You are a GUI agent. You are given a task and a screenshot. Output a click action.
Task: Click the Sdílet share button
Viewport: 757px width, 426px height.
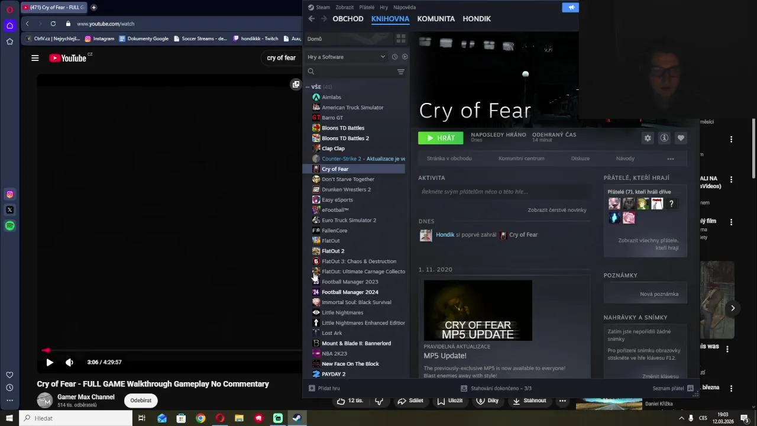click(410, 401)
